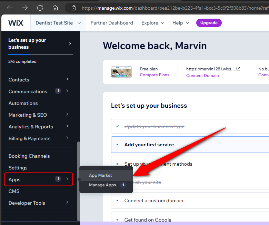The height and width of the screenshot is (225, 269).
Task: Open Contacts in sidebar
Action: click(x=19, y=80)
